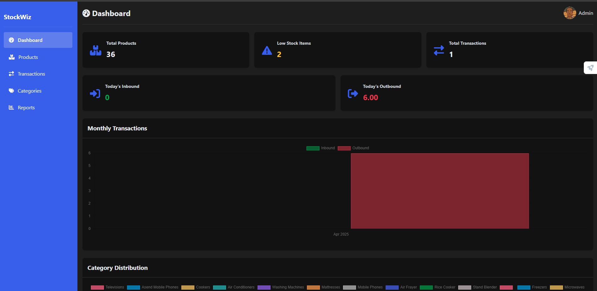Click the warning triangle on Low Stock Items
The image size is (597, 291).
(x=267, y=50)
